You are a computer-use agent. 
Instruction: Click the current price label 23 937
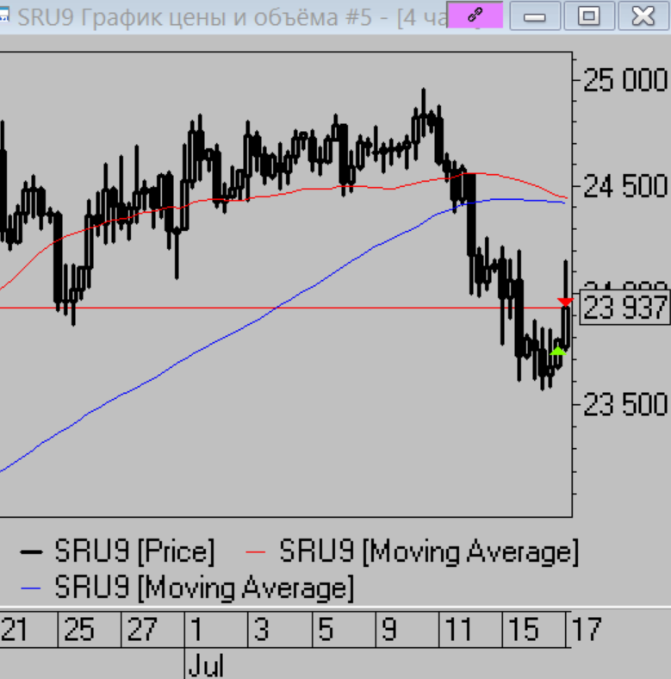click(625, 308)
